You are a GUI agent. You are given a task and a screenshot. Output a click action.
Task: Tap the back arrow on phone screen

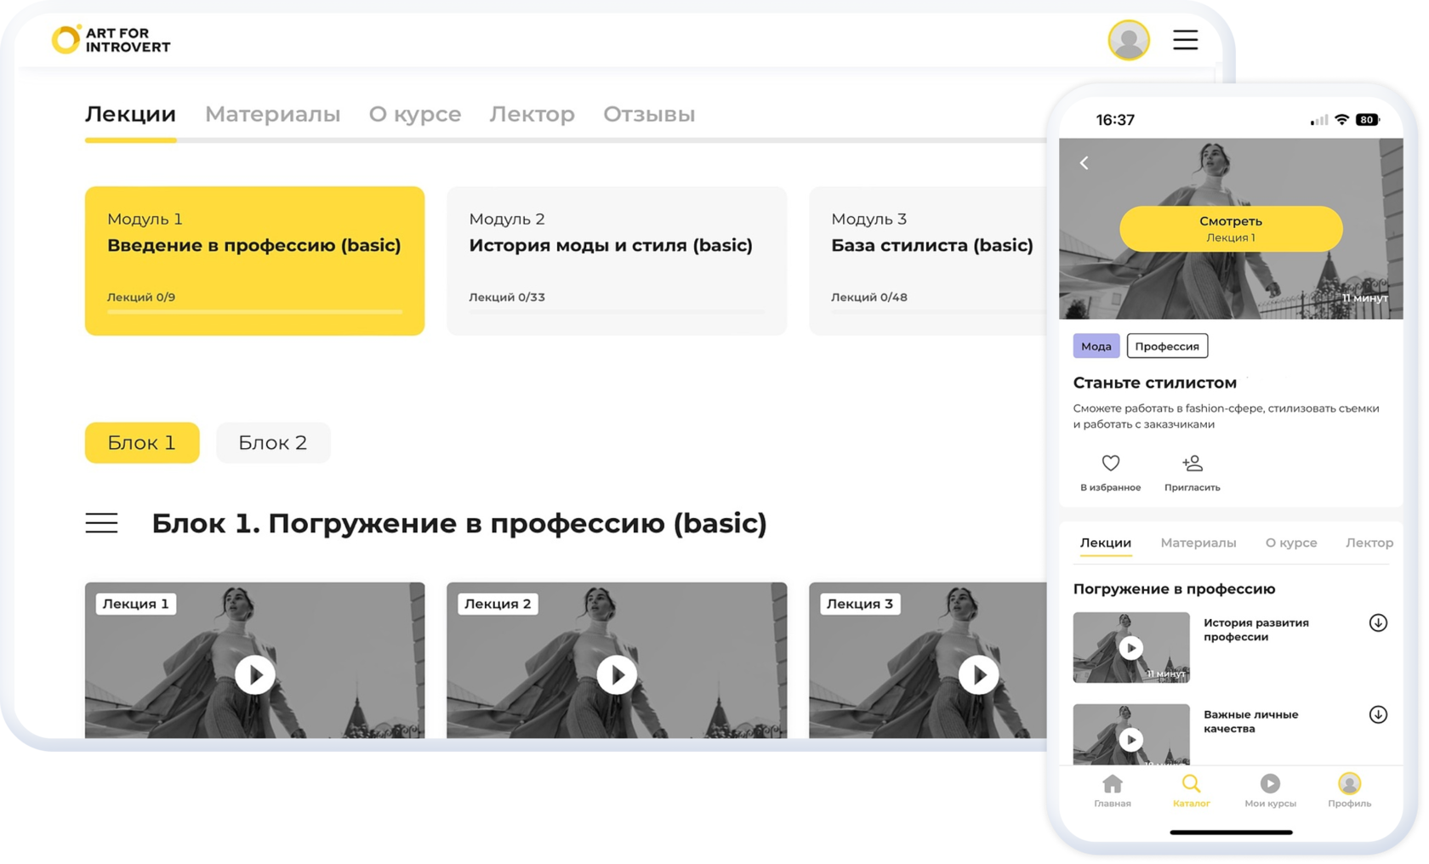tap(1085, 163)
